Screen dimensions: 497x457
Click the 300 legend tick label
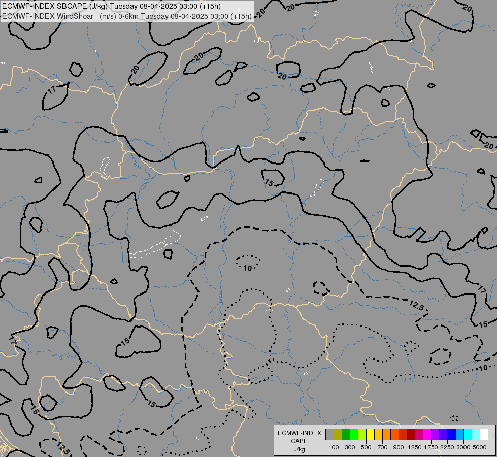pyautogui.click(x=350, y=447)
